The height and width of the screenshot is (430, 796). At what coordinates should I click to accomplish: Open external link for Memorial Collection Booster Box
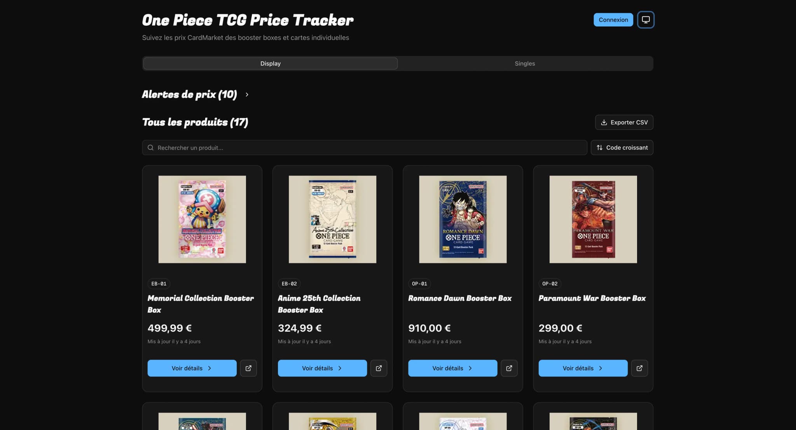coord(248,368)
